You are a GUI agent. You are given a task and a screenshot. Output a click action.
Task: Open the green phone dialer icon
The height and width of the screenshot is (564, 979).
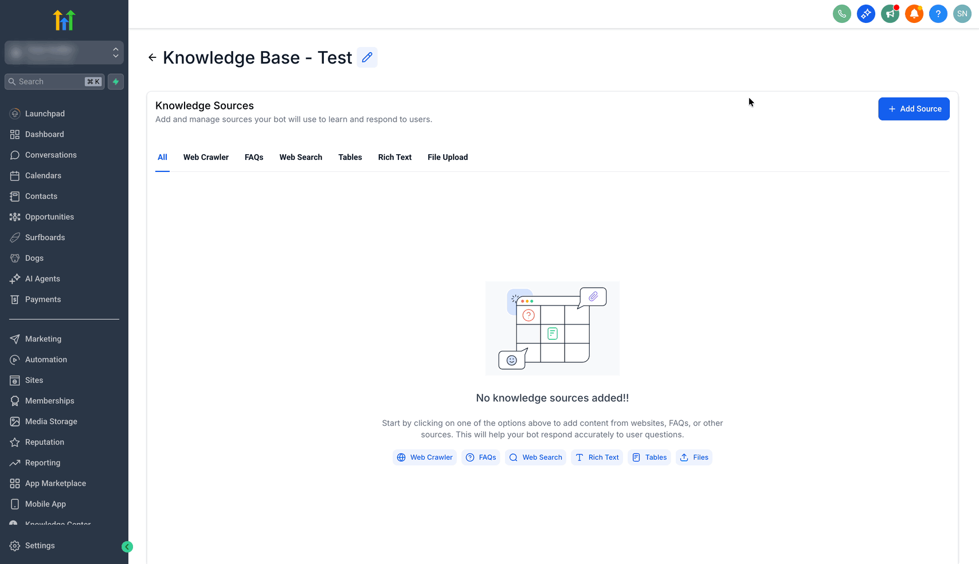click(841, 14)
